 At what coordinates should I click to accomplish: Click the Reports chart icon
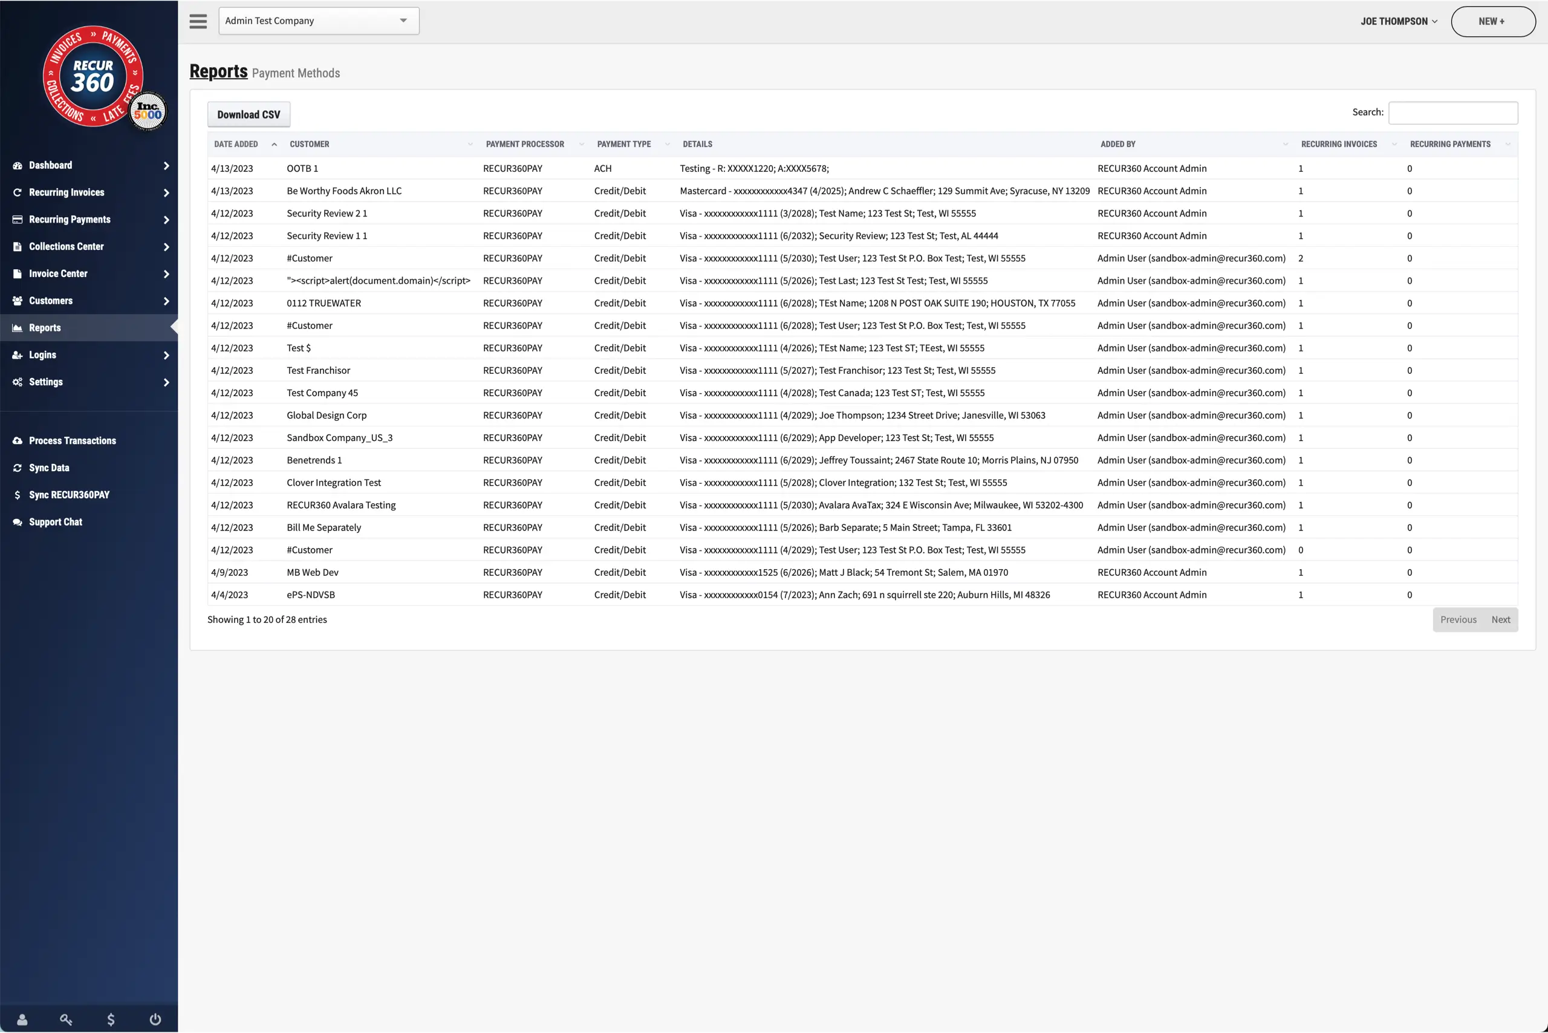point(18,327)
